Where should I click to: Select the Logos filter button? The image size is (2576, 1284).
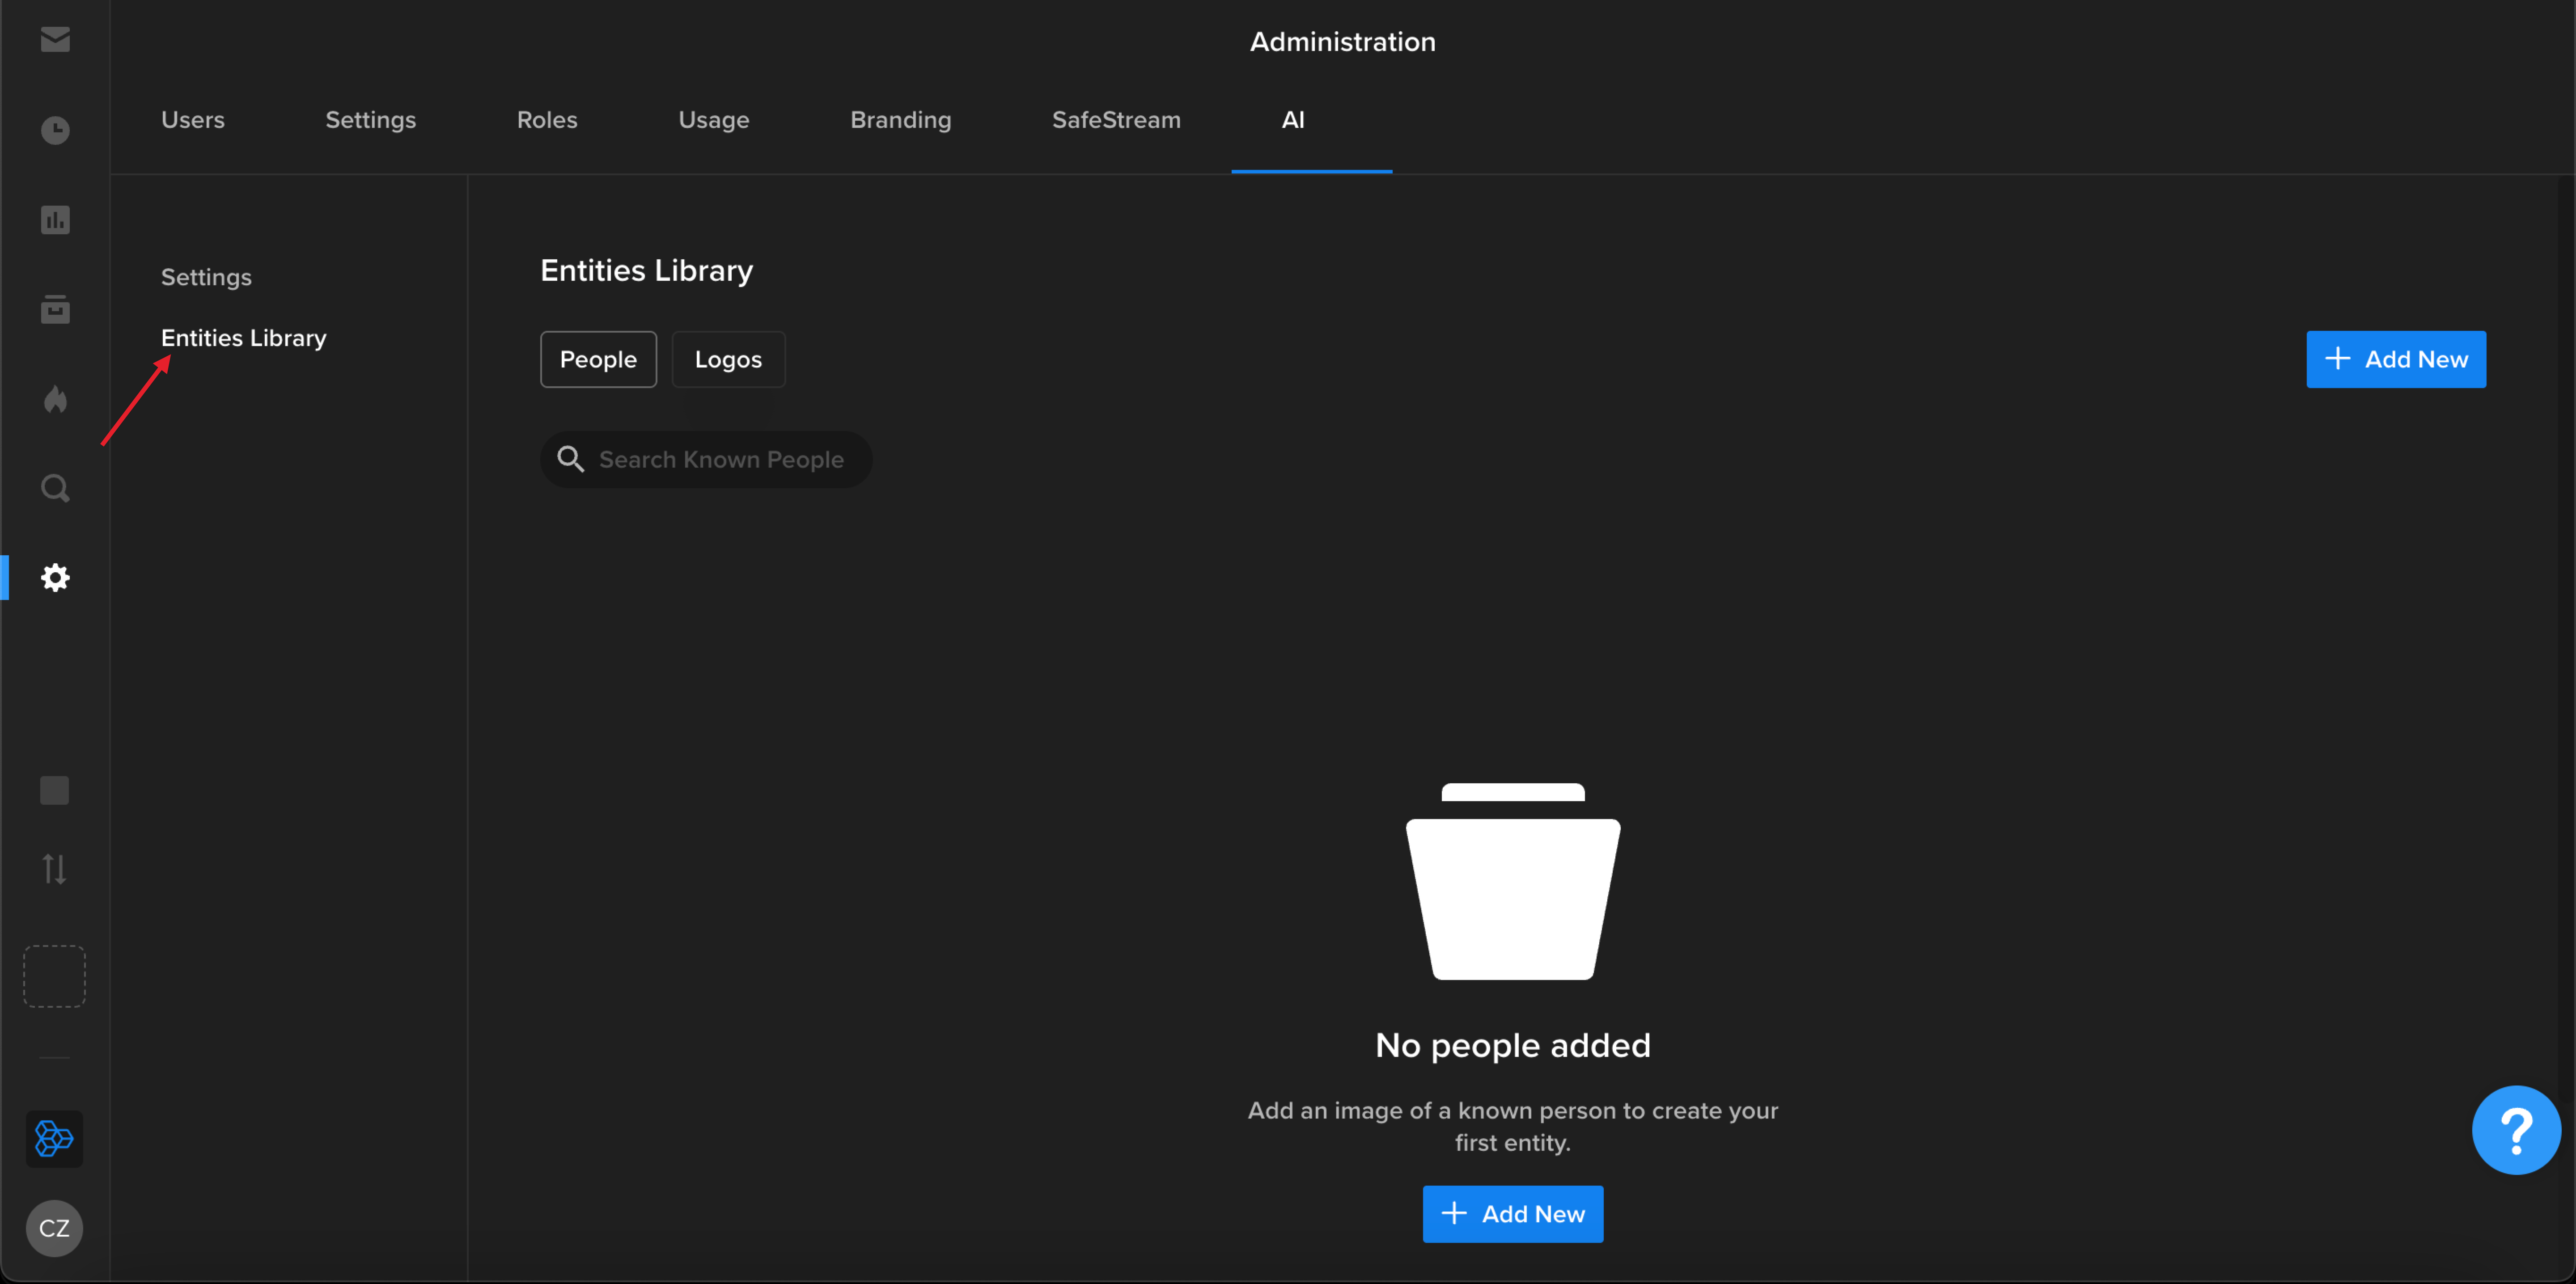tap(728, 359)
